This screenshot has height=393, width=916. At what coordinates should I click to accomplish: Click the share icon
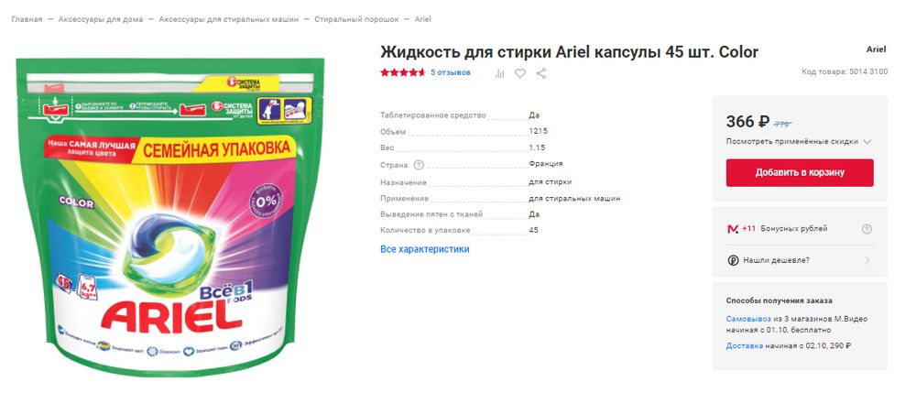[x=541, y=73]
